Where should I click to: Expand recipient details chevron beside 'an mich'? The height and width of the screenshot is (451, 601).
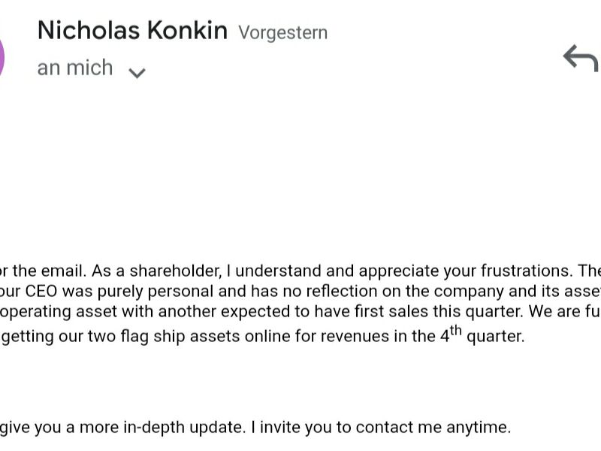pos(137,73)
